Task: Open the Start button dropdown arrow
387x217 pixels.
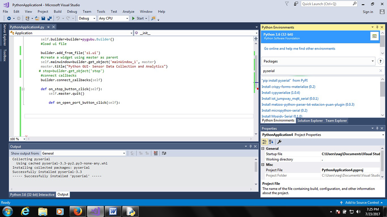Action: click(x=146, y=18)
